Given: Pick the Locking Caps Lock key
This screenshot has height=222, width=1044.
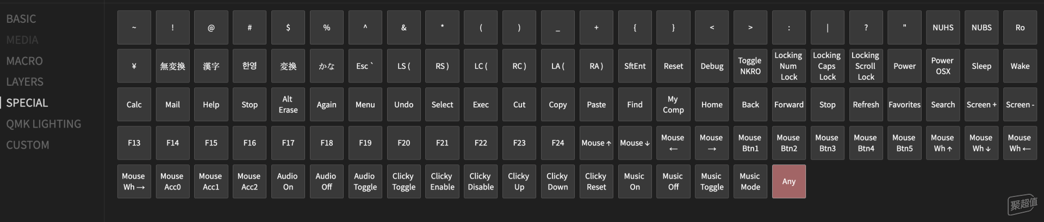Looking at the screenshot, I should point(827,66).
